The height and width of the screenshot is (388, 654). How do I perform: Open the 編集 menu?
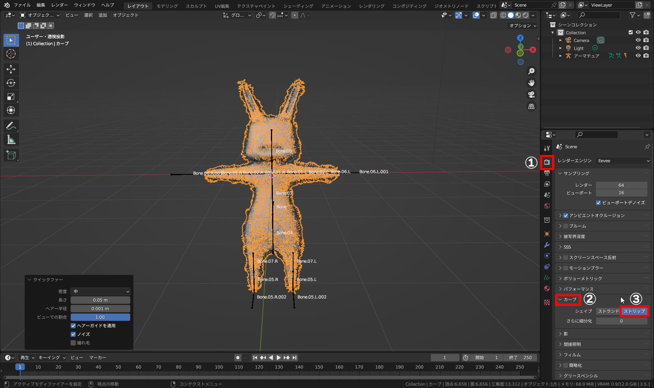[41, 5]
